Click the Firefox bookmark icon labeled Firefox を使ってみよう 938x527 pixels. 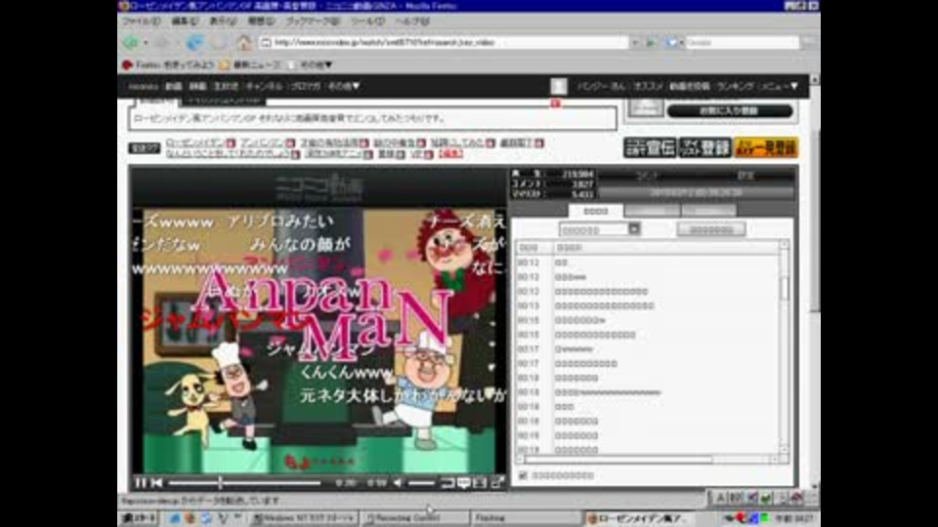[127, 64]
